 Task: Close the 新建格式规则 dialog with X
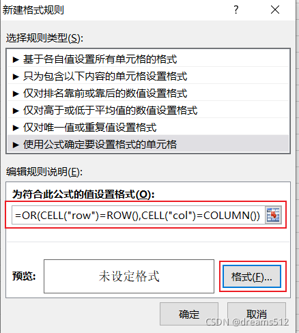coord(275,10)
